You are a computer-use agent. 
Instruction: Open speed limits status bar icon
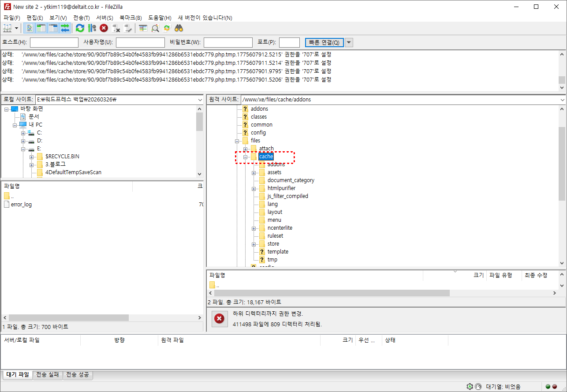(x=478, y=387)
